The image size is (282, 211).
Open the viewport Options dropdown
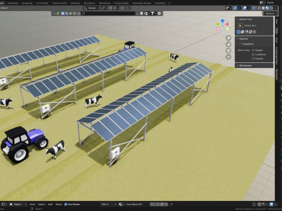(271, 13)
